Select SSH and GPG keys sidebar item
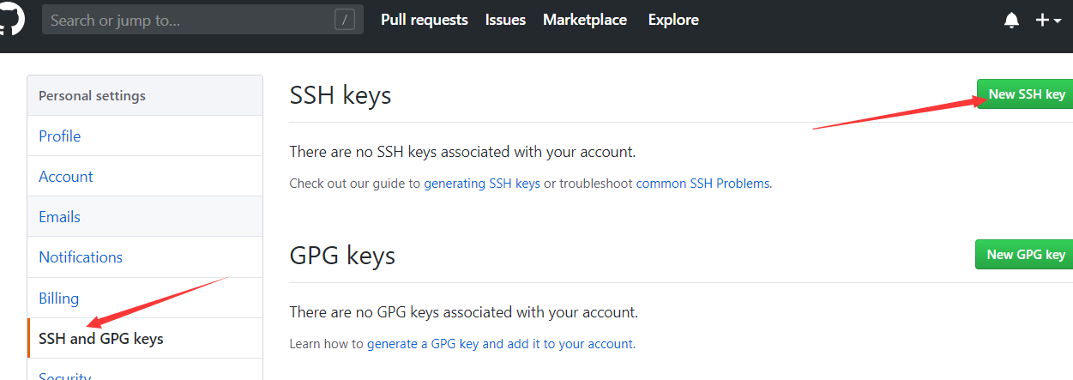Viewport: 1073px width, 380px height. 101,339
